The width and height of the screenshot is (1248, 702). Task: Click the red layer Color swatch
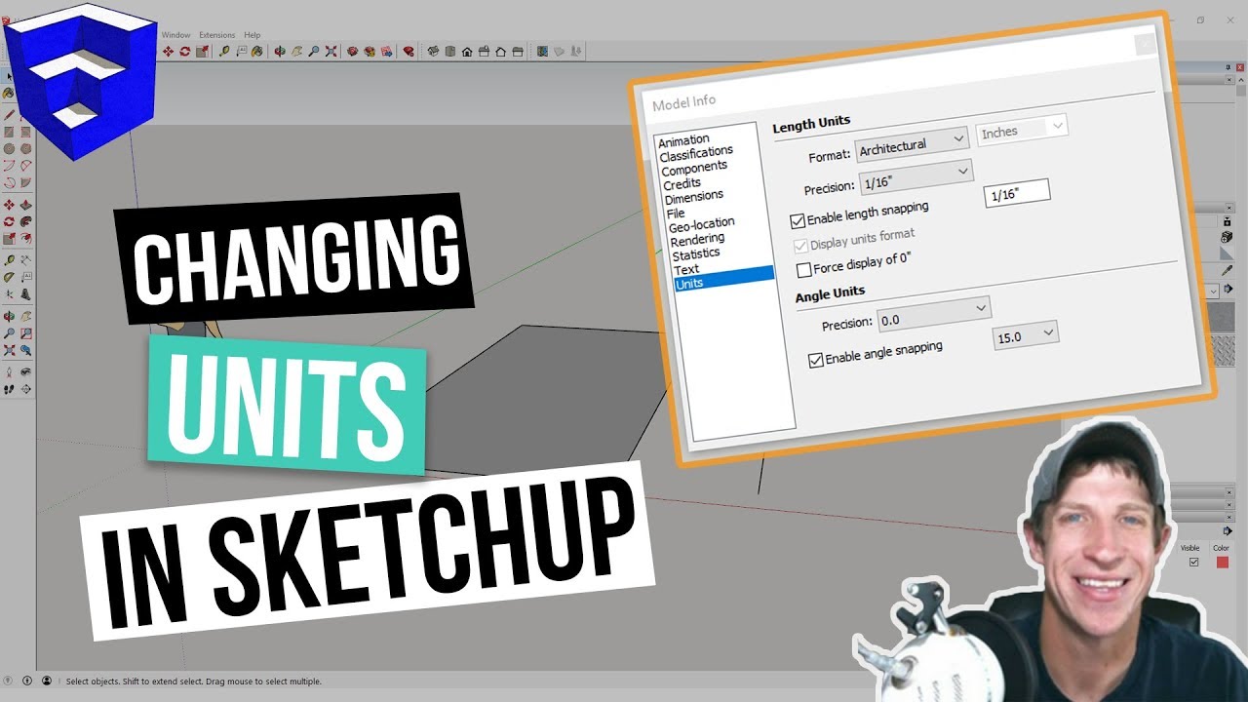[x=1223, y=562]
